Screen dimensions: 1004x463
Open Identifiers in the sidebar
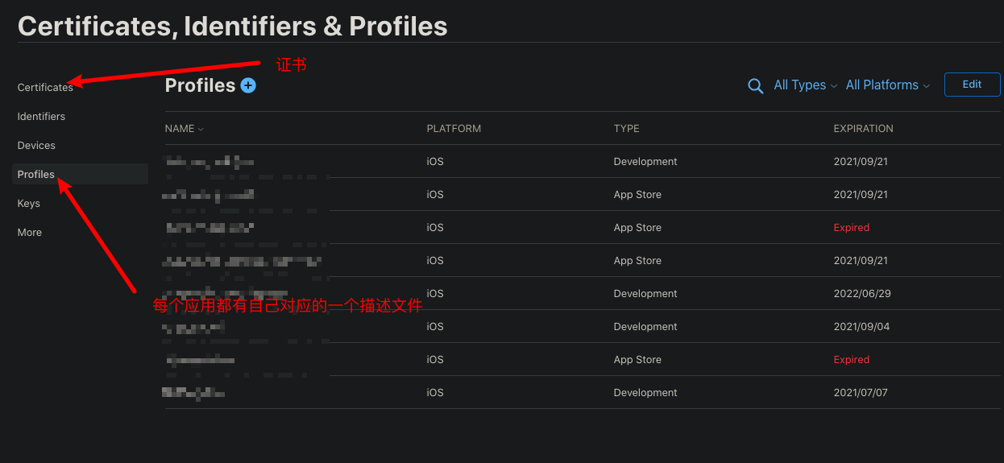(x=41, y=116)
